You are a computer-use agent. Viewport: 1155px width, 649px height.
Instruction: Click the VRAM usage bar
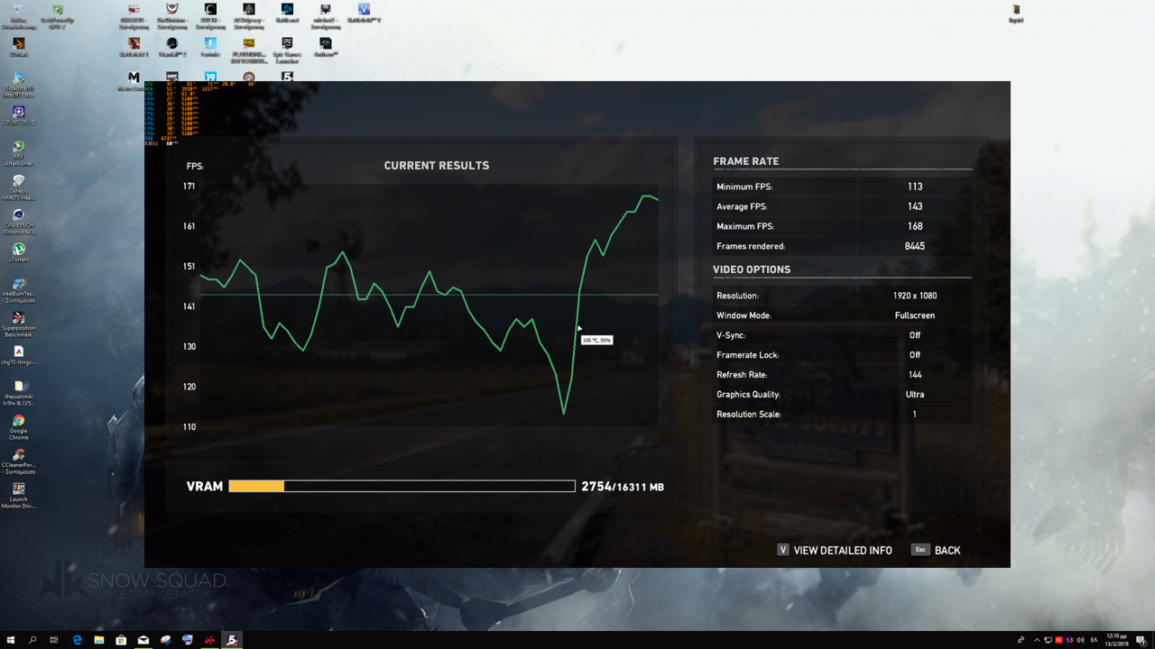pyautogui.click(x=402, y=487)
